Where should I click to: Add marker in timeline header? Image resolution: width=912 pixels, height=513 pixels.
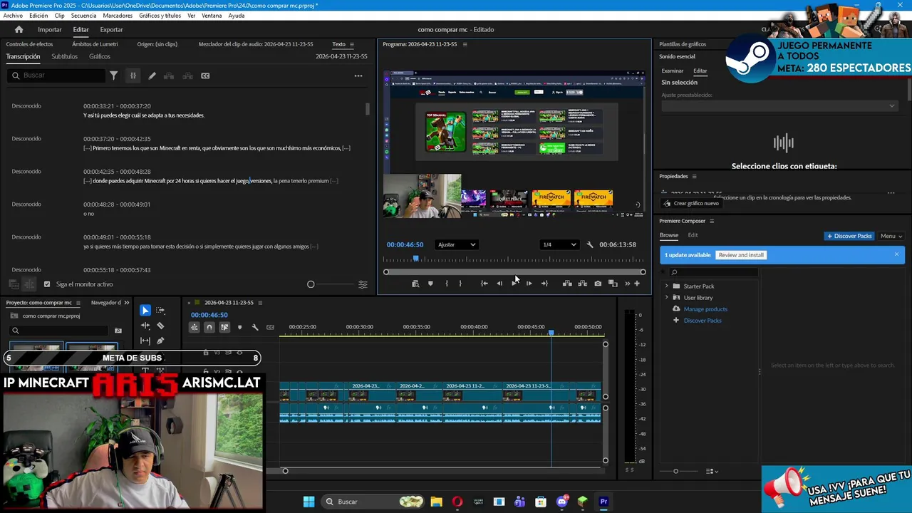click(239, 327)
